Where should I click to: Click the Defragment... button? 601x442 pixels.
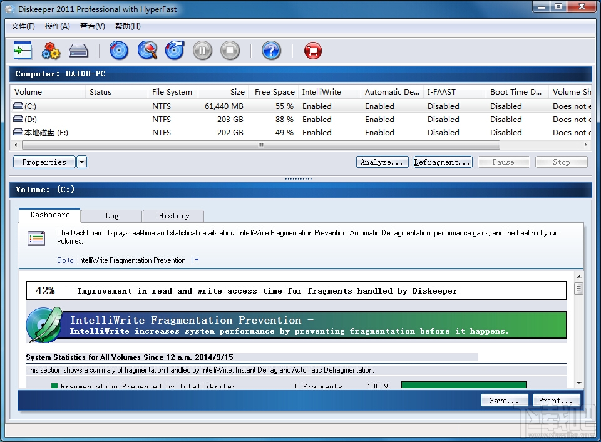click(443, 162)
